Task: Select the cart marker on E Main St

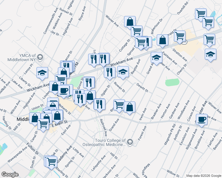Action: 43,125
